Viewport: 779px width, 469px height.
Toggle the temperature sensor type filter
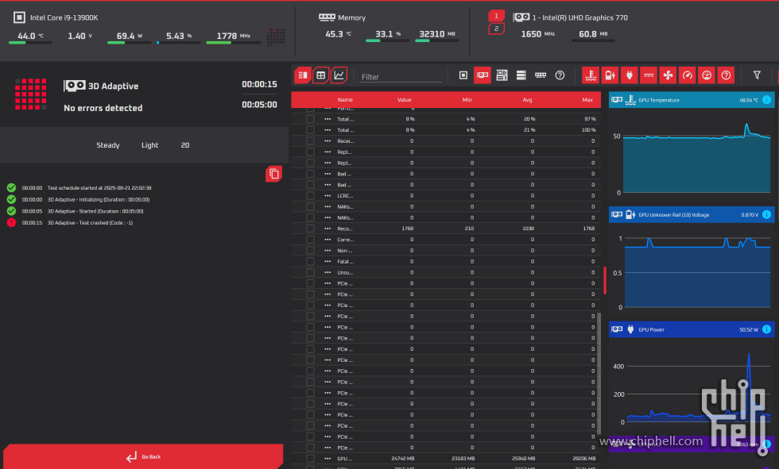[591, 75]
